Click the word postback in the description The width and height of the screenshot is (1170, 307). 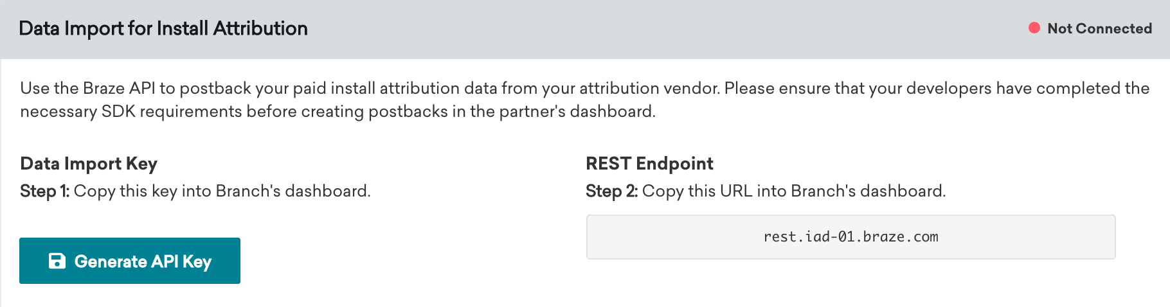coord(215,88)
